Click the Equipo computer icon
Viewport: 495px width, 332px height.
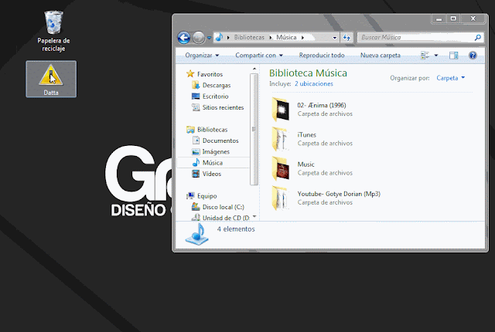[190, 196]
